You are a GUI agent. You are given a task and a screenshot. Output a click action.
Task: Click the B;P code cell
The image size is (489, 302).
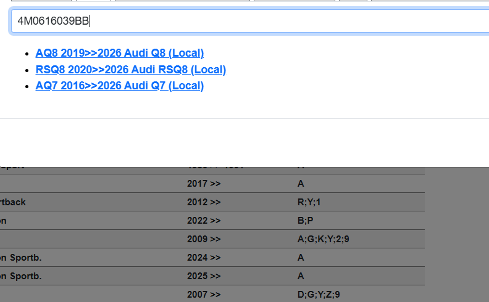(x=306, y=221)
